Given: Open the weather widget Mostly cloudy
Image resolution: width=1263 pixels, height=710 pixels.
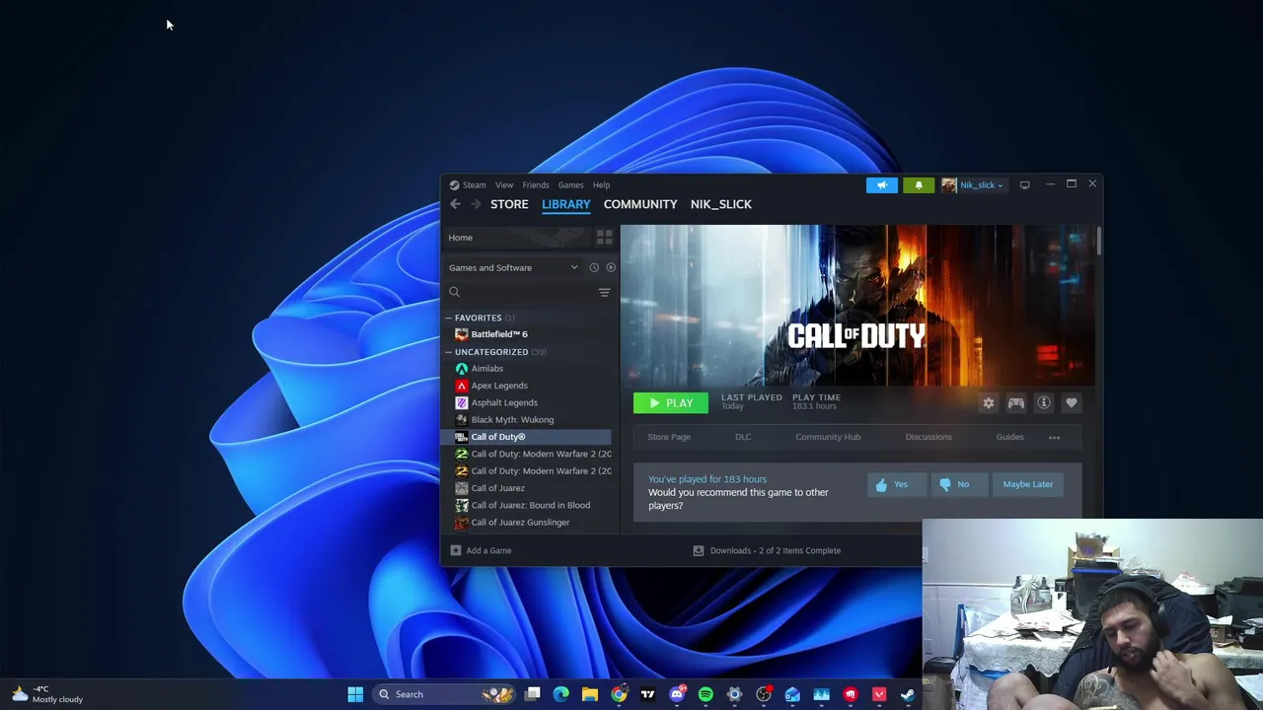Looking at the screenshot, I should [46, 694].
